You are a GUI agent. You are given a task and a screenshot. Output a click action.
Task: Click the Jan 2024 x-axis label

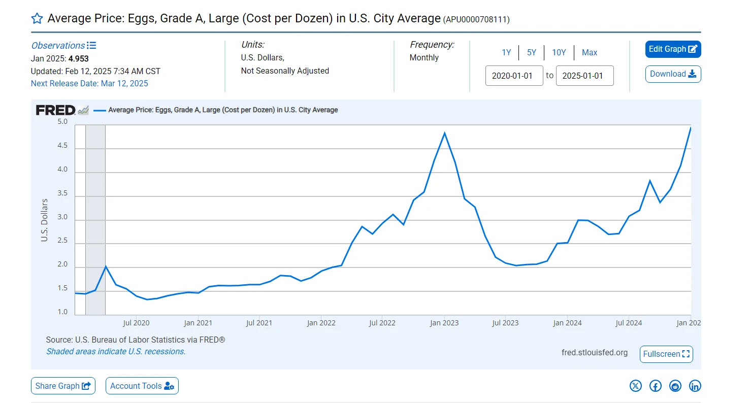tap(567, 323)
